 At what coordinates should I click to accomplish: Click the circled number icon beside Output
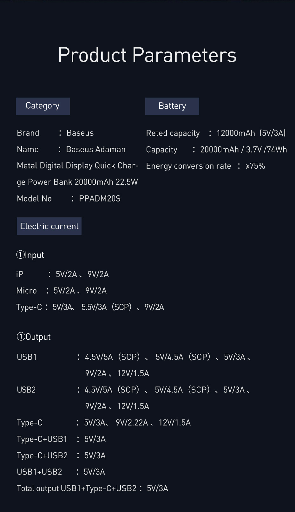tap(21, 337)
